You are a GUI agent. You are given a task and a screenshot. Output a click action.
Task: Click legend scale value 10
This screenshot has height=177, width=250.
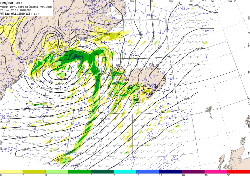pyautogui.click(x=138, y=176)
